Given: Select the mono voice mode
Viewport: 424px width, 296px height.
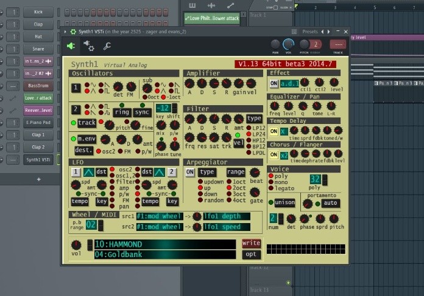Looking at the screenshot, I should [271, 182].
